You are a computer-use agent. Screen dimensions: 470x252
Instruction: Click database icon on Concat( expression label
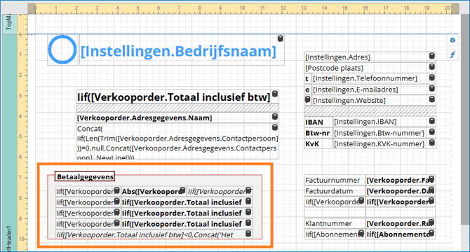[x=274, y=127]
